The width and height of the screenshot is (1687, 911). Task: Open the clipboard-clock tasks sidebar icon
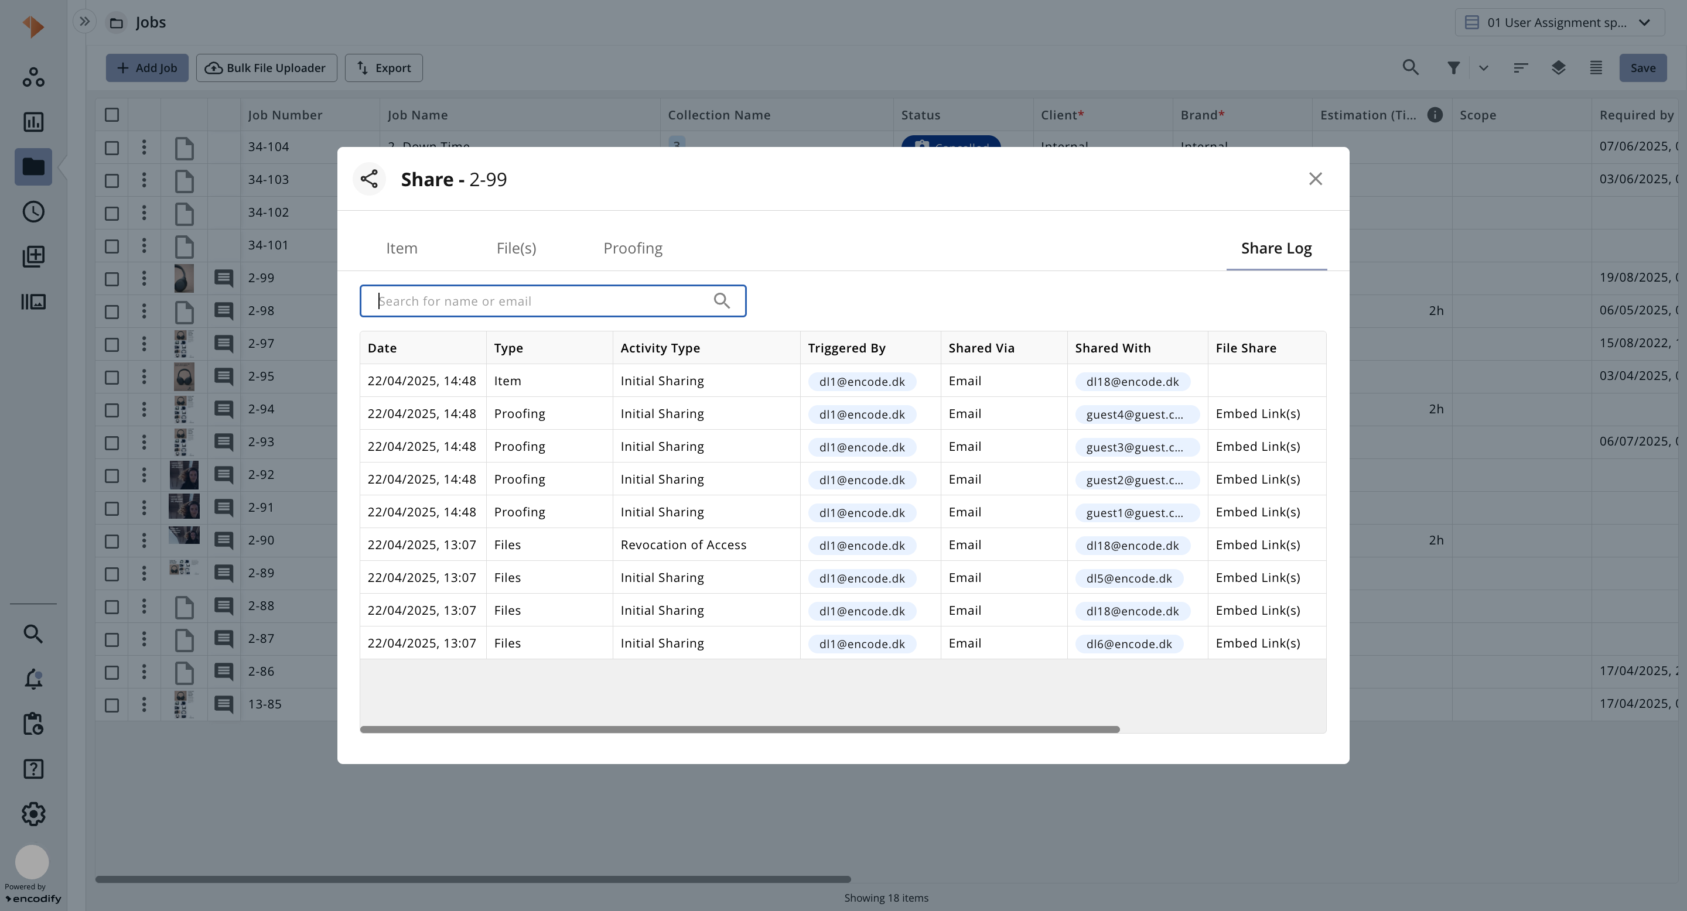tap(33, 724)
